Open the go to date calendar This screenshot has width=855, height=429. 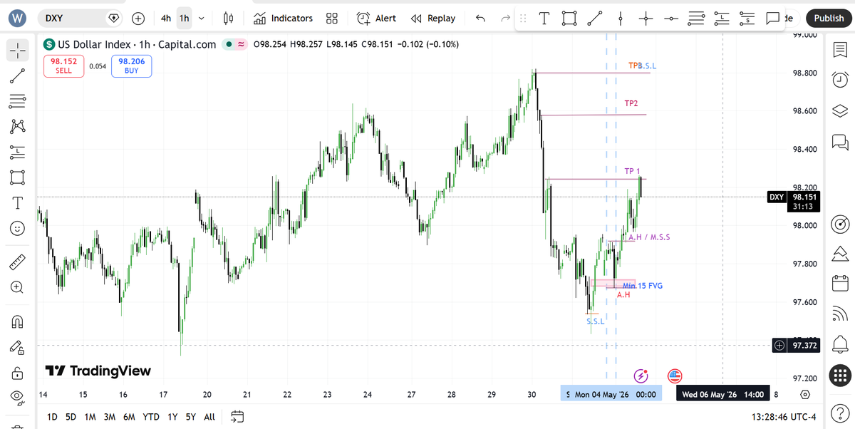click(238, 416)
